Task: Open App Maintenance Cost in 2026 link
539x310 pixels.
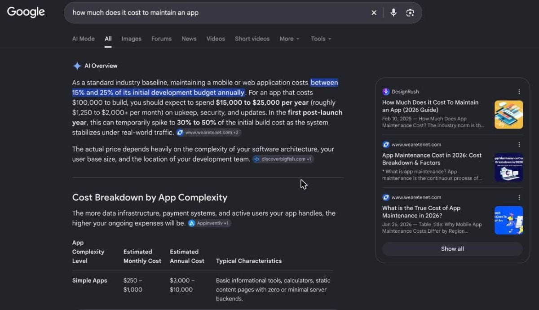Action: tap(432, 159)
